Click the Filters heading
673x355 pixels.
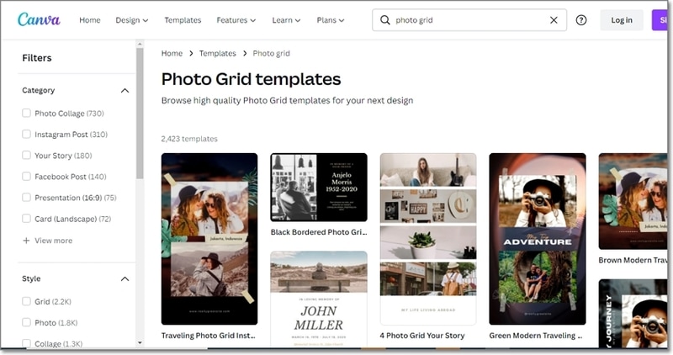(x=37, y=58)
